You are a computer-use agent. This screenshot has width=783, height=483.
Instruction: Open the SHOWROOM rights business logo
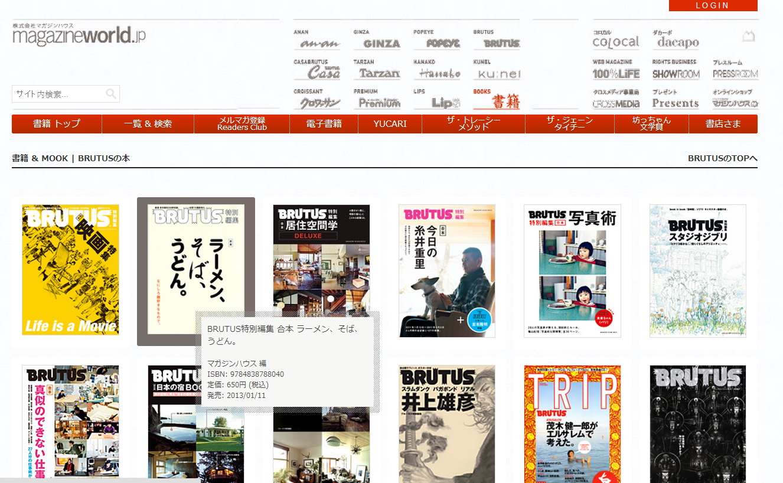pyautogui.click(x=676, y=70)
